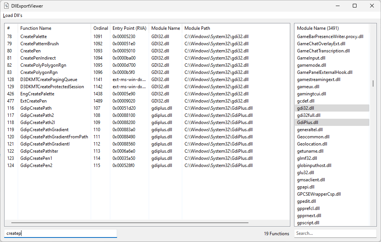Screen dimensions: 381x242
Task: Sort by Entry Point (RVA) column header
Action: click(129, 28)
